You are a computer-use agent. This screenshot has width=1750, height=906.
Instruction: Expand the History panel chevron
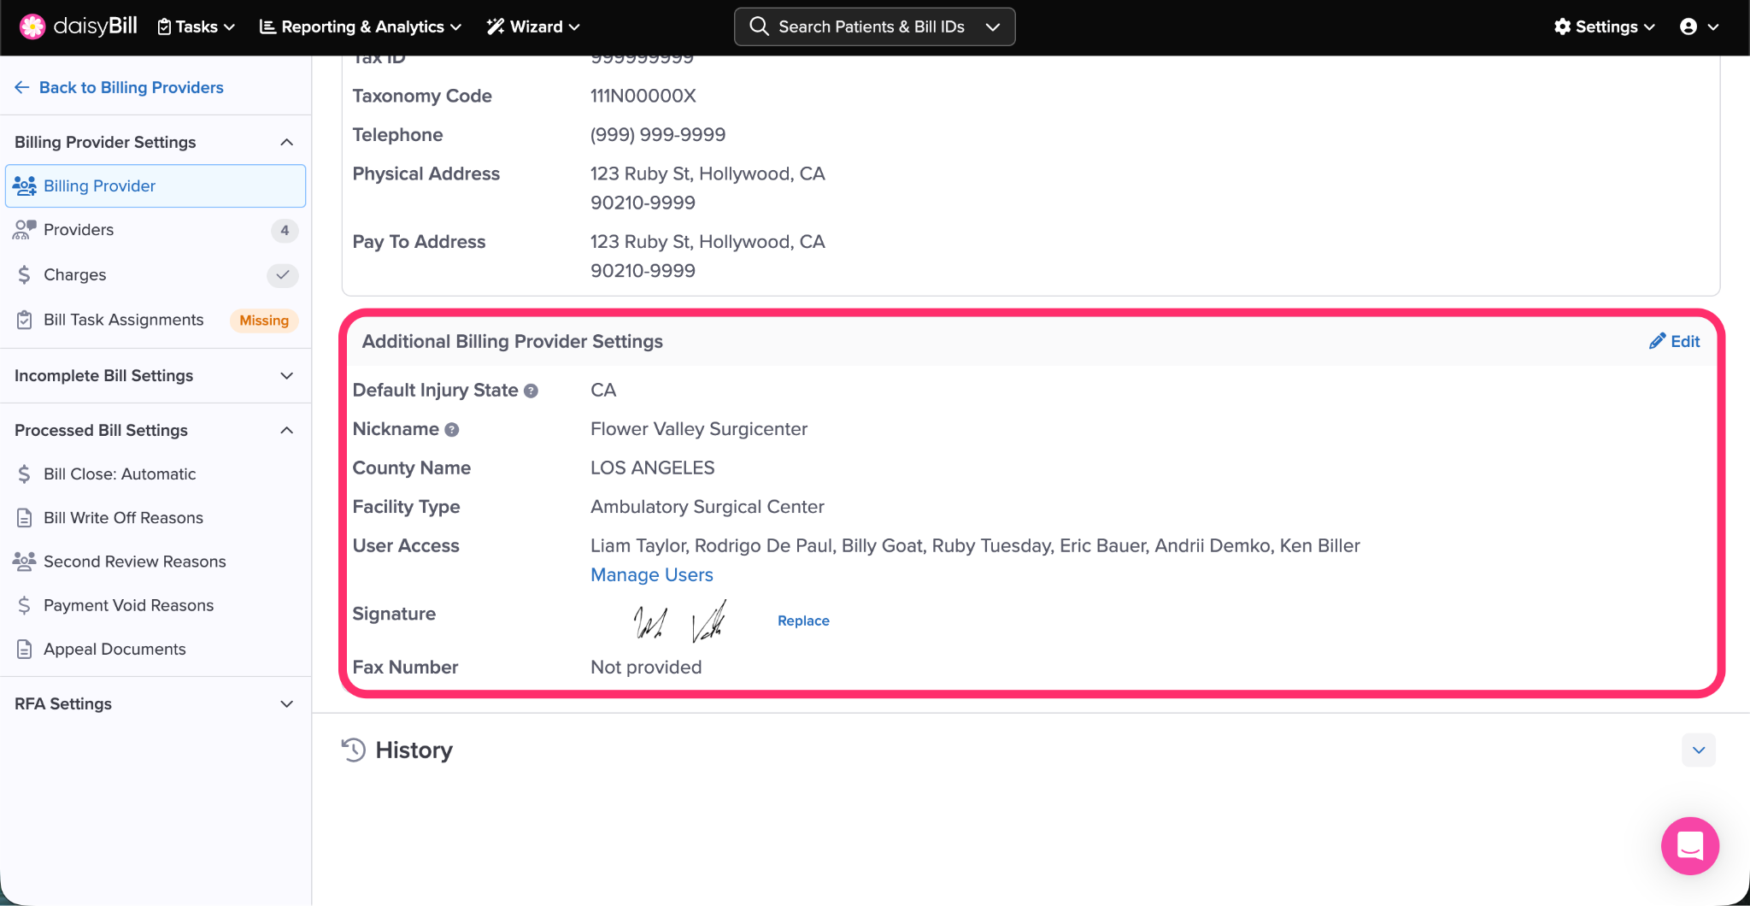point(1698,750)
